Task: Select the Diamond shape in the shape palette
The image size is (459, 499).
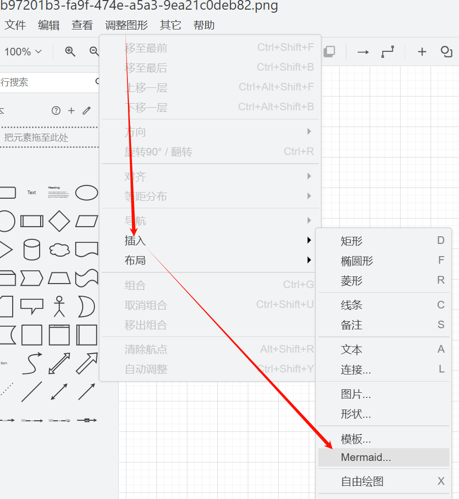Action: pos(59,221)
